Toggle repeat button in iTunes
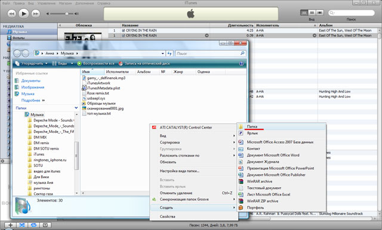The width and height of the screenshot is (382, 230). click(x=33, y=225)
